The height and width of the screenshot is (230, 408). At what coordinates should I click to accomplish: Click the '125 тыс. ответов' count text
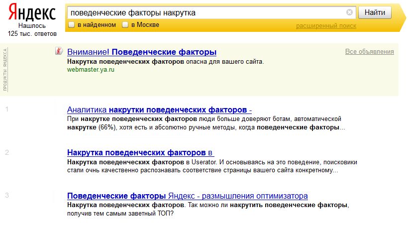coord(32,33)
